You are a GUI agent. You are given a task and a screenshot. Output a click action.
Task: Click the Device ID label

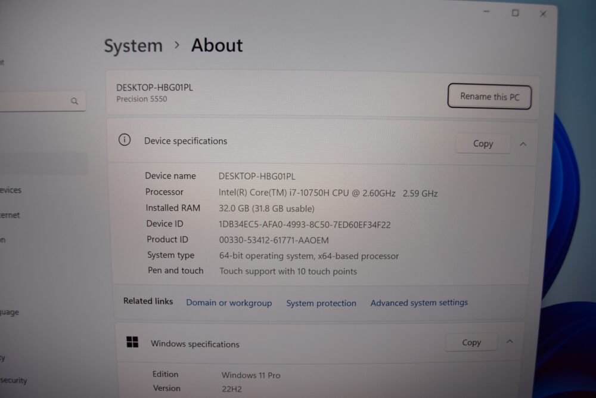click(164, 224)
